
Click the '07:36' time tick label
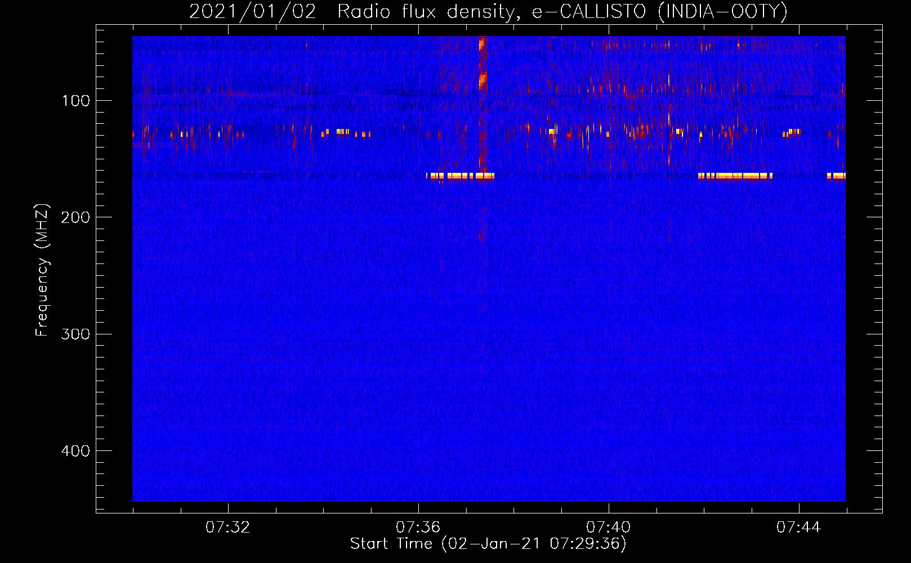click(418, 528)
